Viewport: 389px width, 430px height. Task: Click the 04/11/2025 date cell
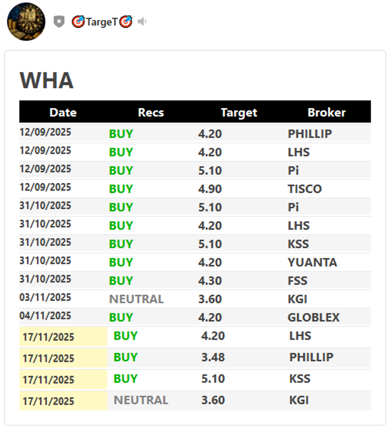45,316
